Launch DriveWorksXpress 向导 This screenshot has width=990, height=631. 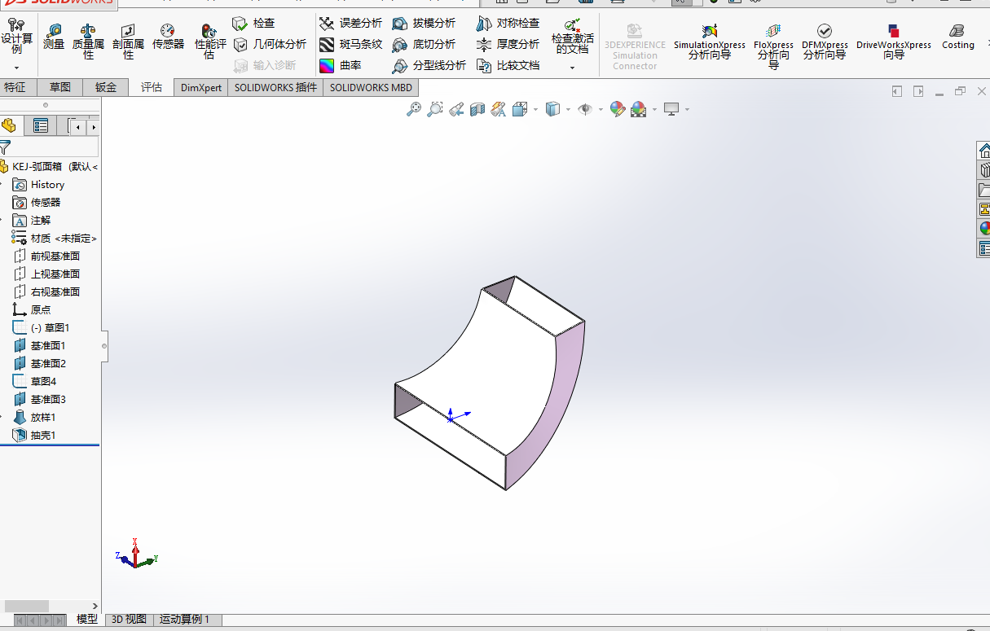pos(894,42)
